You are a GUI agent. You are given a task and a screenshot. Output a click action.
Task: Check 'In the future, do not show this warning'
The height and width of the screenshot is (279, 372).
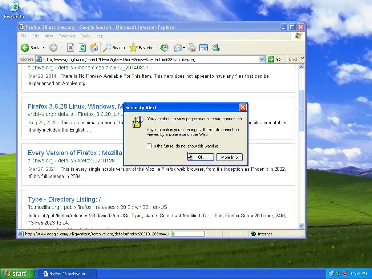(149, 146)
